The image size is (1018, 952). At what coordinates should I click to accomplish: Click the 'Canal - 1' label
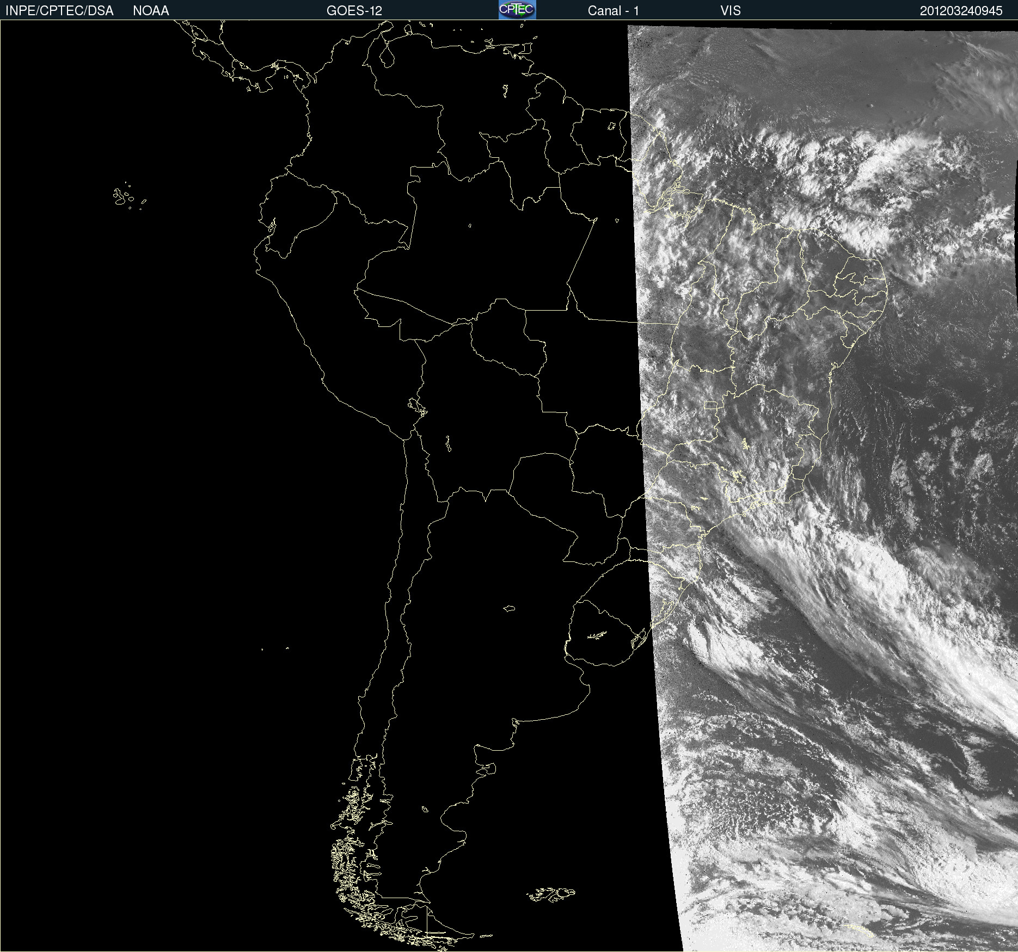point(613,11)
